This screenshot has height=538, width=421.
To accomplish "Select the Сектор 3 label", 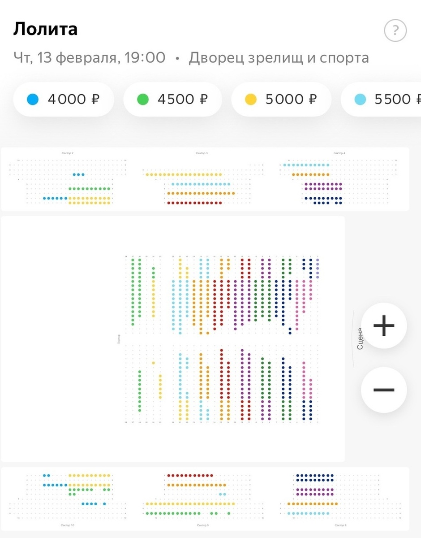I will pos(202,153).
